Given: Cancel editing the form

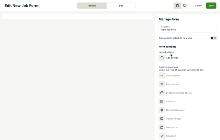Looking at the screenshot, I should 198,5.
